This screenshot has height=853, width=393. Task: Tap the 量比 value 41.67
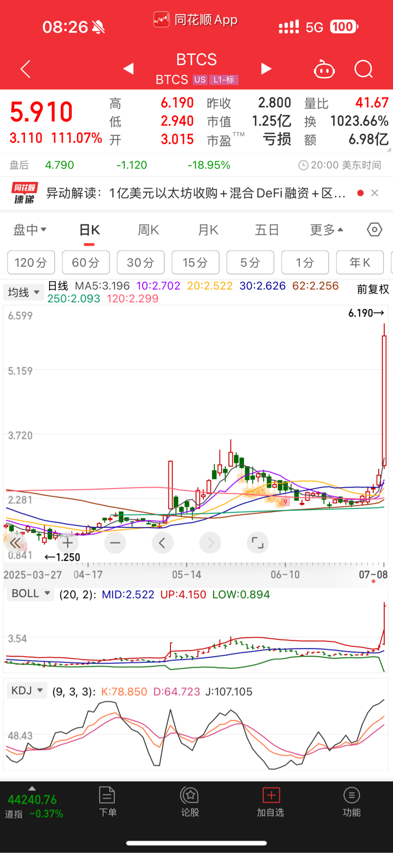372,102
